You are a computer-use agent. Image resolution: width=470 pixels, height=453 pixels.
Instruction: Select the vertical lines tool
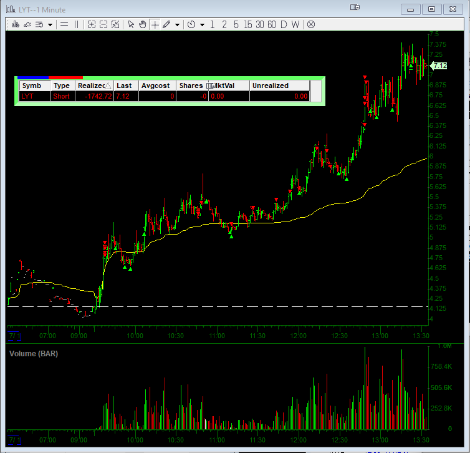pyautogui.click(x=76, y=24)
